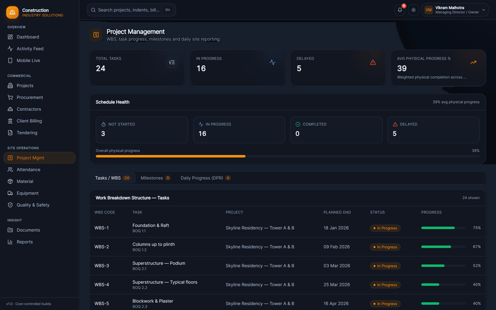Click the Material box icon
Screen dimensions: 496x310
(x=10, y=181)
